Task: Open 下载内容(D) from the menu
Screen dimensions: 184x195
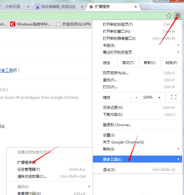Action: 137,115
